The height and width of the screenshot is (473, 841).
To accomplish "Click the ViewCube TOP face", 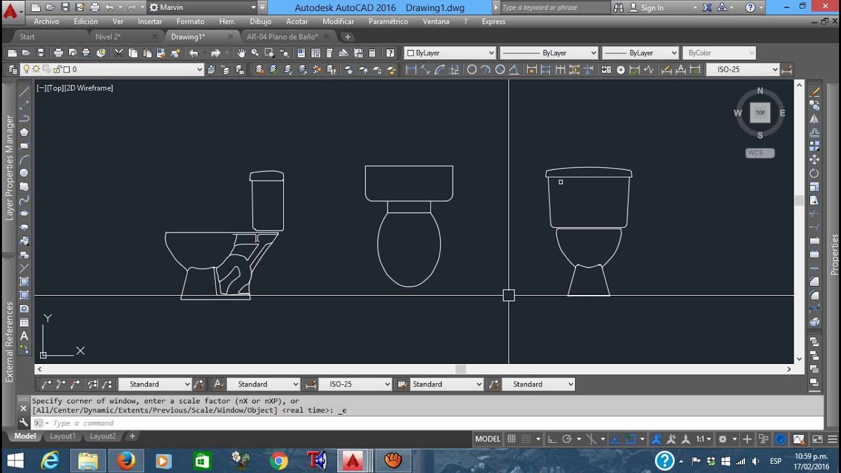I will (760, 113).
